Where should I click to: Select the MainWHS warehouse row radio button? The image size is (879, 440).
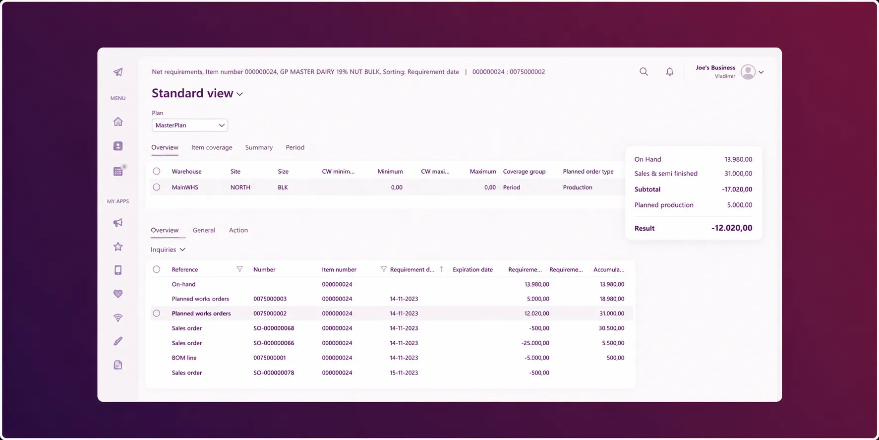click(x=157, y=187)
